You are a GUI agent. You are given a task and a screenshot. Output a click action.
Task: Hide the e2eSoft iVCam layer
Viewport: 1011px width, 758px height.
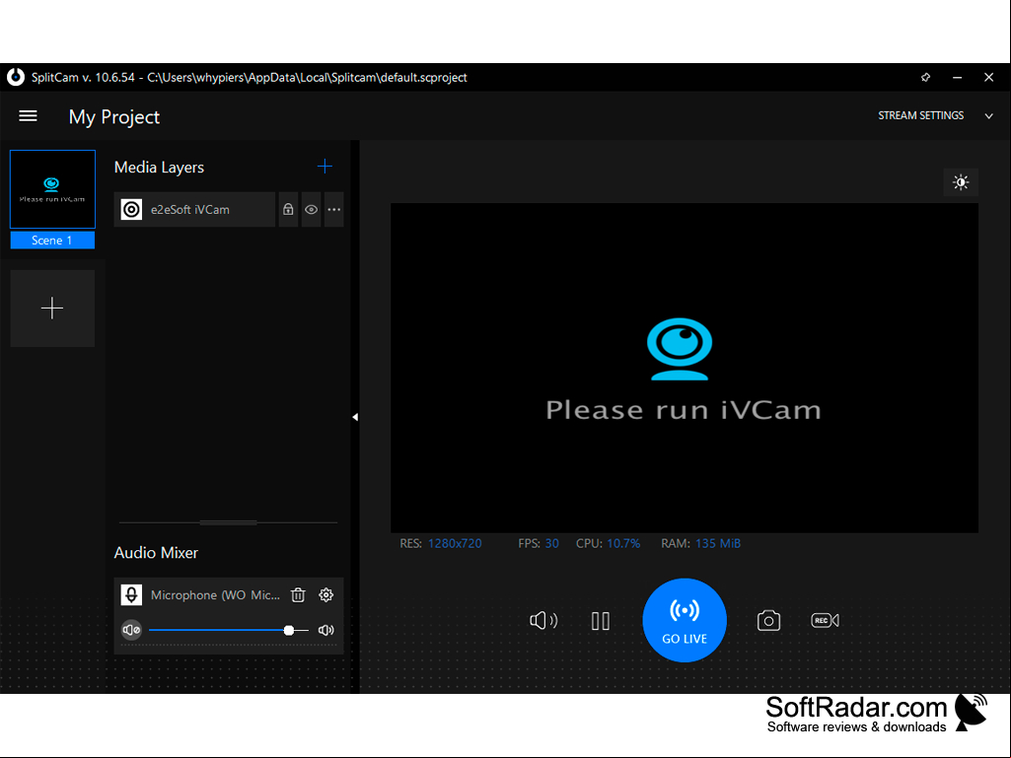[x=311, y=210]
